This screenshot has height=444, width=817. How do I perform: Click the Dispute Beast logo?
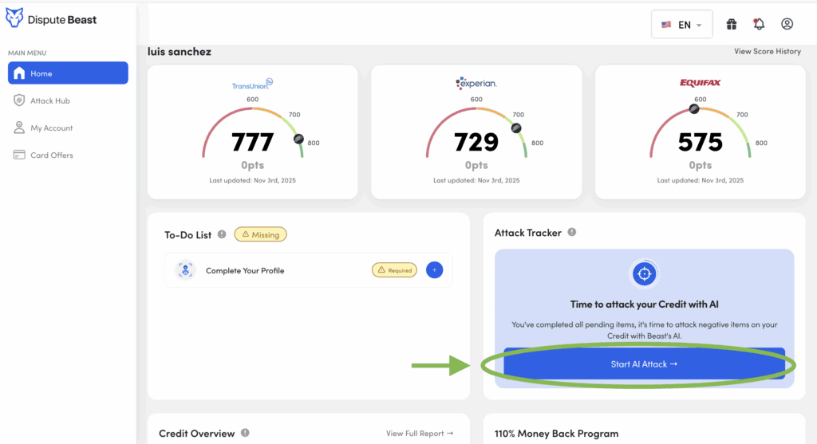51,18
